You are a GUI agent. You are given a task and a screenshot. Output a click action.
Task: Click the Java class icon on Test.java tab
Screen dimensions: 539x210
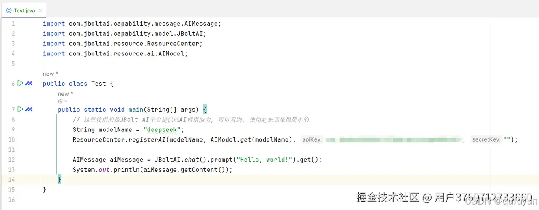[x=9, y=10]
